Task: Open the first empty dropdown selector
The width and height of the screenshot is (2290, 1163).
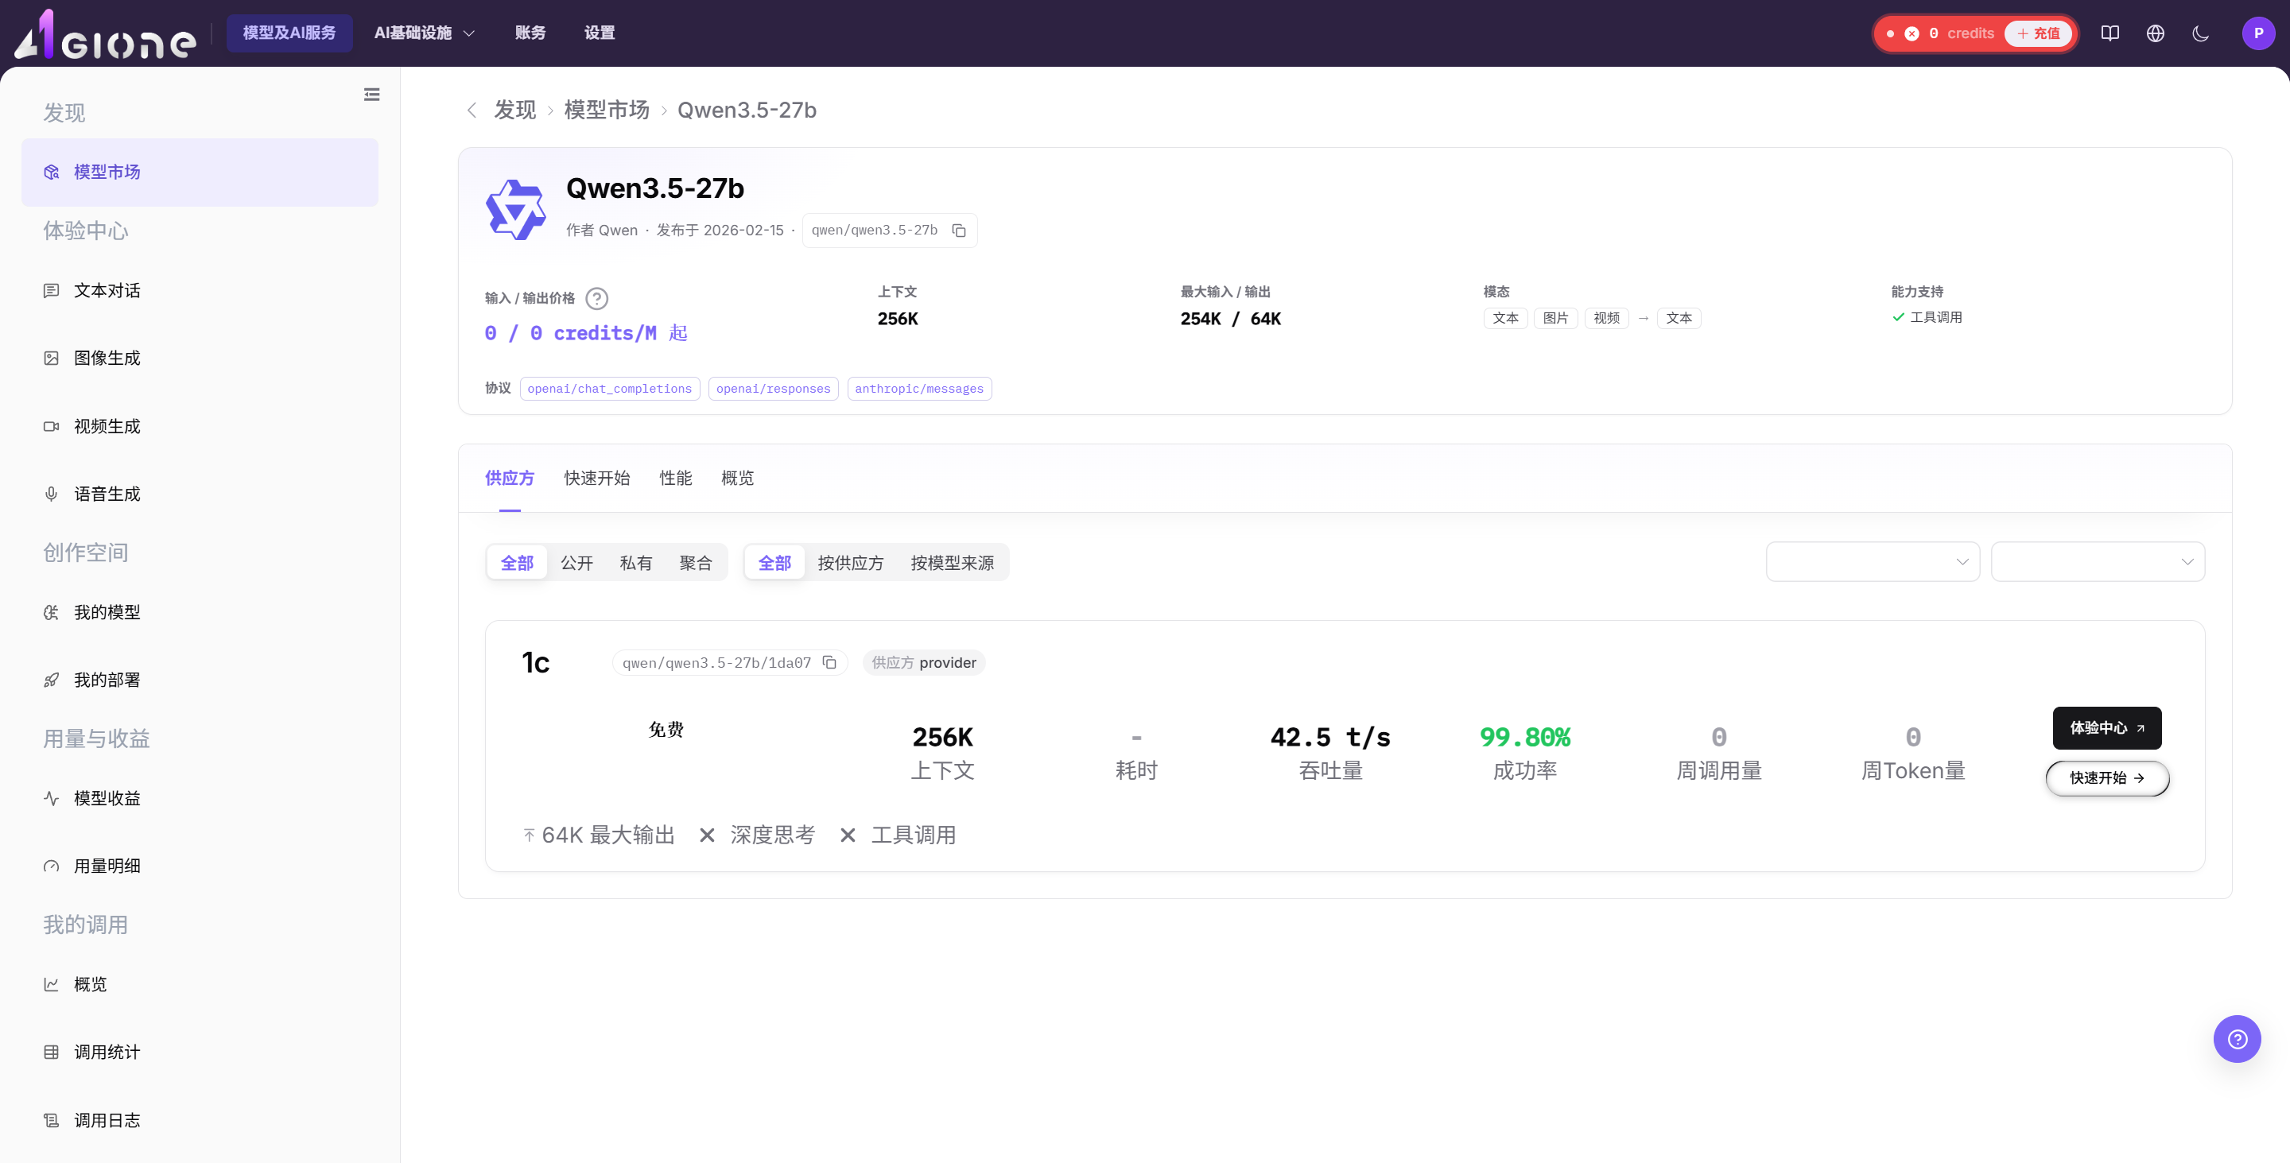Action: click(x=1873, y=561)
